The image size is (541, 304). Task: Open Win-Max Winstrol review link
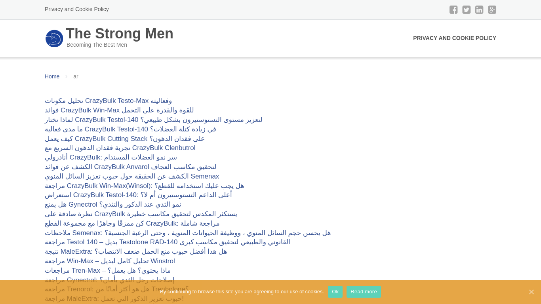[x=110, y=261]
